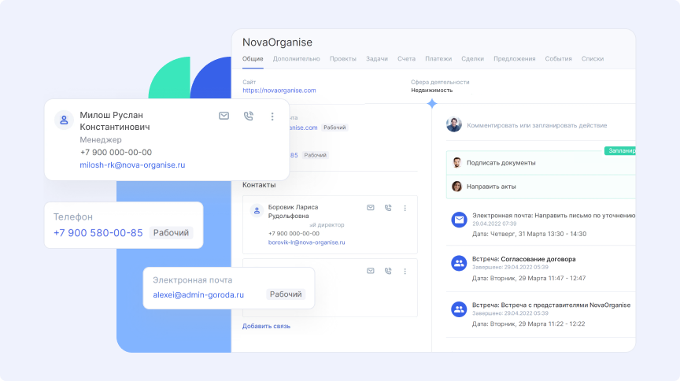Go to the События tab
Viewport: 680px width, 381px height.
pyautogui.click(x=558, y=59)
